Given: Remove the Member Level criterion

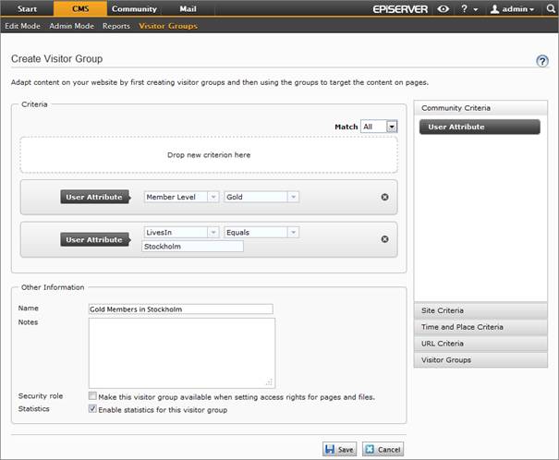Looking at the screenshot, I should (384, 197).
